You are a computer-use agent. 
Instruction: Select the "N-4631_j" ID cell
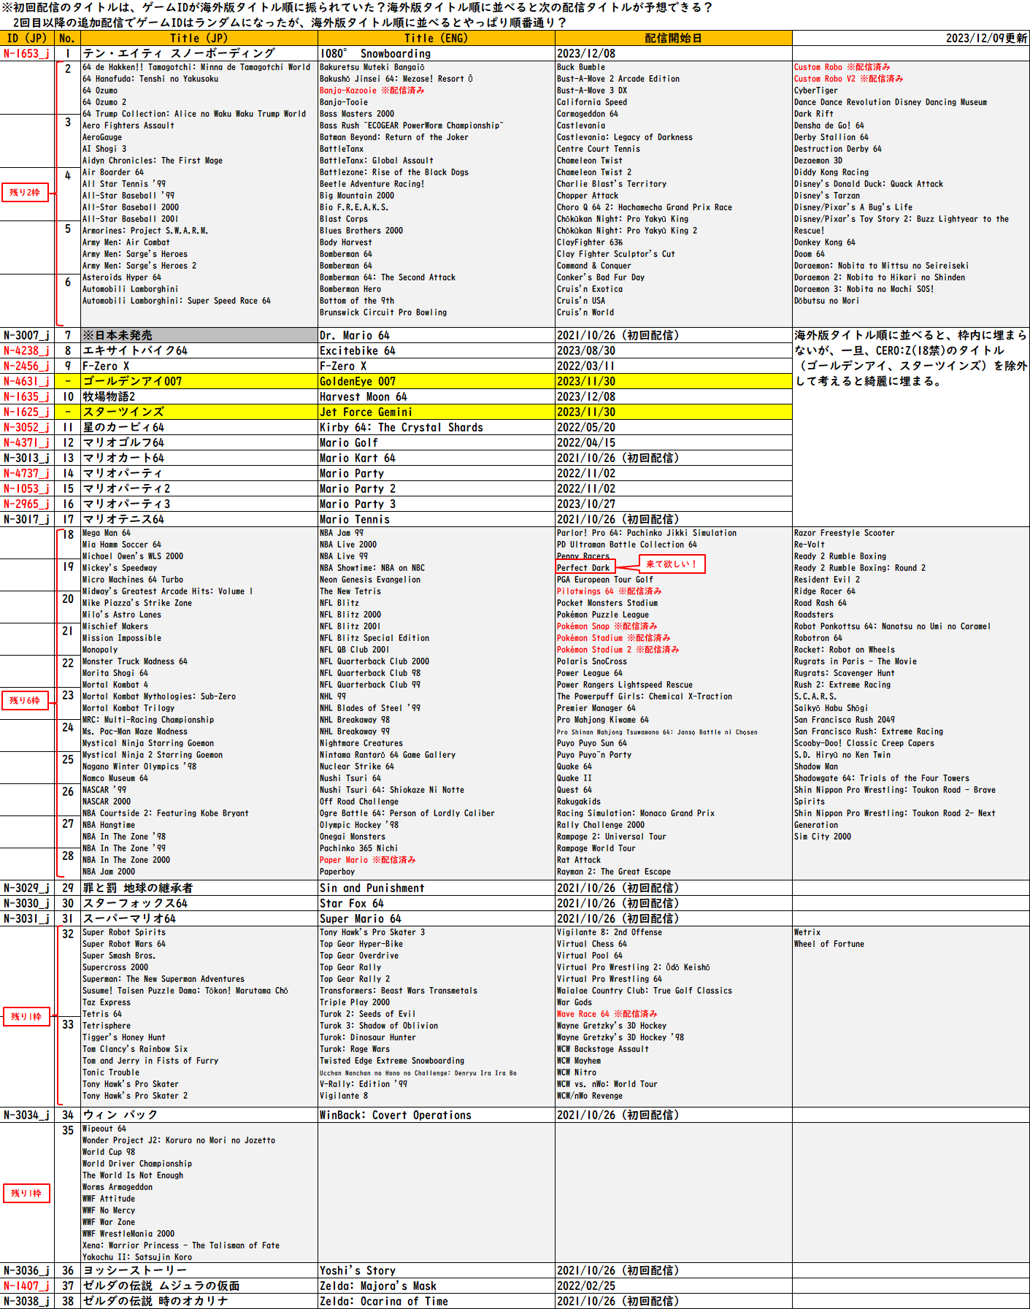coord(27,381)
